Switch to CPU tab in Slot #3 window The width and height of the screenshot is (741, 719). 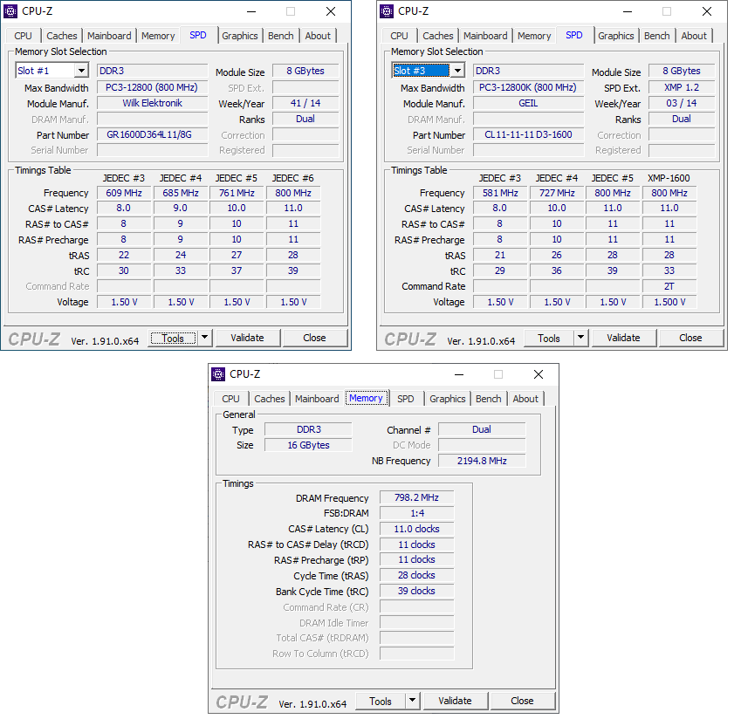pyautogui.click(x=400, y=36)
